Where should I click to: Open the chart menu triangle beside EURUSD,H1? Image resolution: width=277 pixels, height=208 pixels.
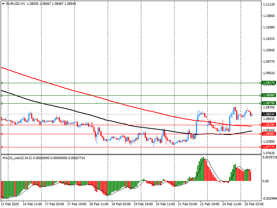[3, 4]
